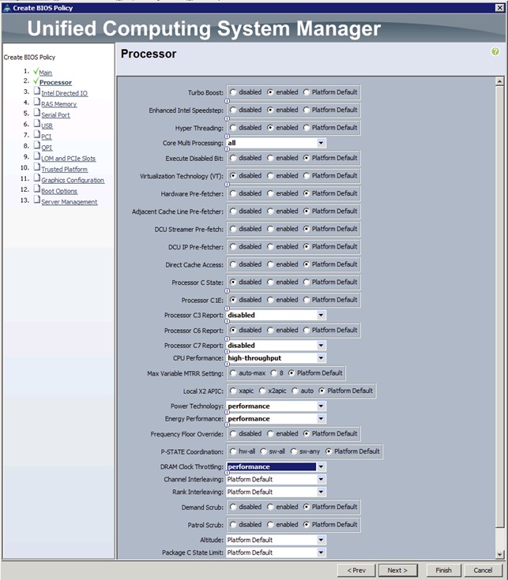
Task: Go to the Intel Directed IO step
Action: pyautogui.click(x=65, y=93)
